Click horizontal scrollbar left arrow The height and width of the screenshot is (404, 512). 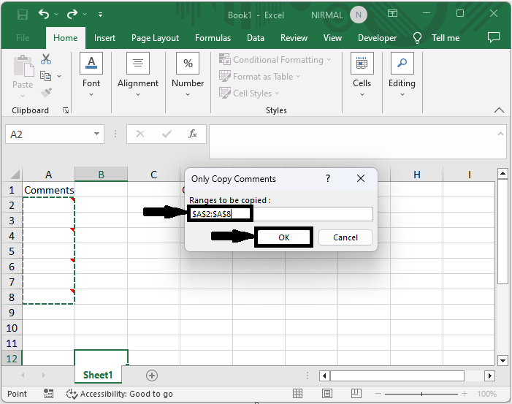324,376
